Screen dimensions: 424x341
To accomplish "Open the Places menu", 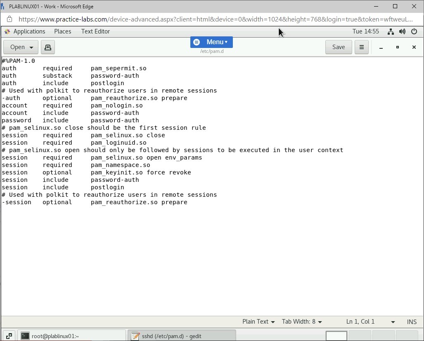I will pyautogui.click(x=62, y=31).
